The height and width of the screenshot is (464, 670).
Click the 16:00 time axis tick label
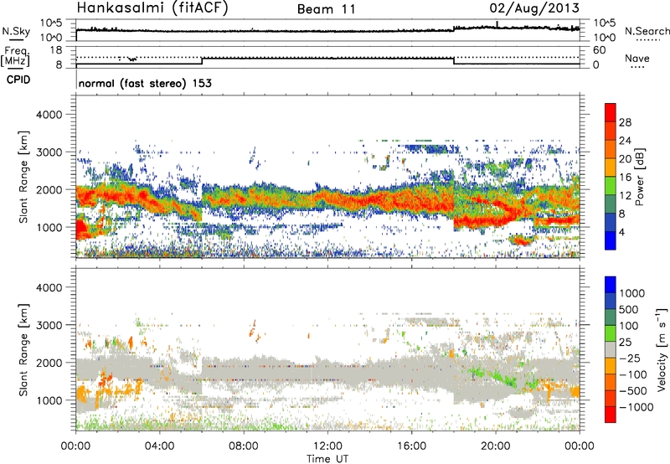point(411,446)
